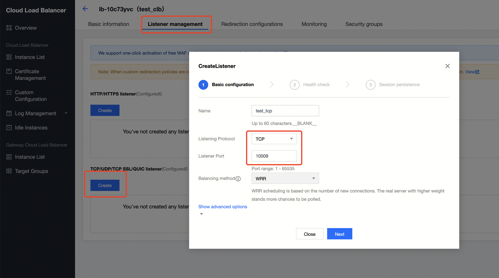Open the WRR balancing method dropdown
The width and height of the screenshot is (499, 278).
coord(285,179)
